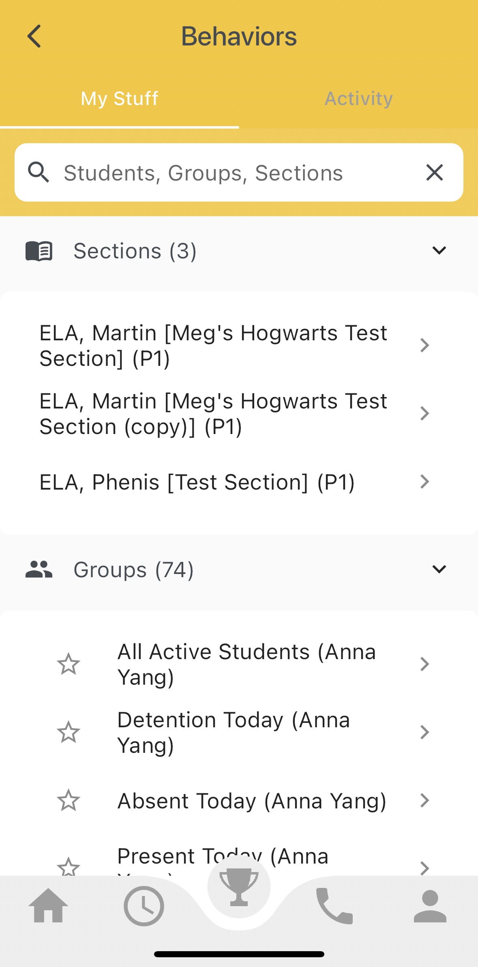Select the trophy icon in bottom navigation
Viewport: 478px width, 967px height.
point(239,886)
